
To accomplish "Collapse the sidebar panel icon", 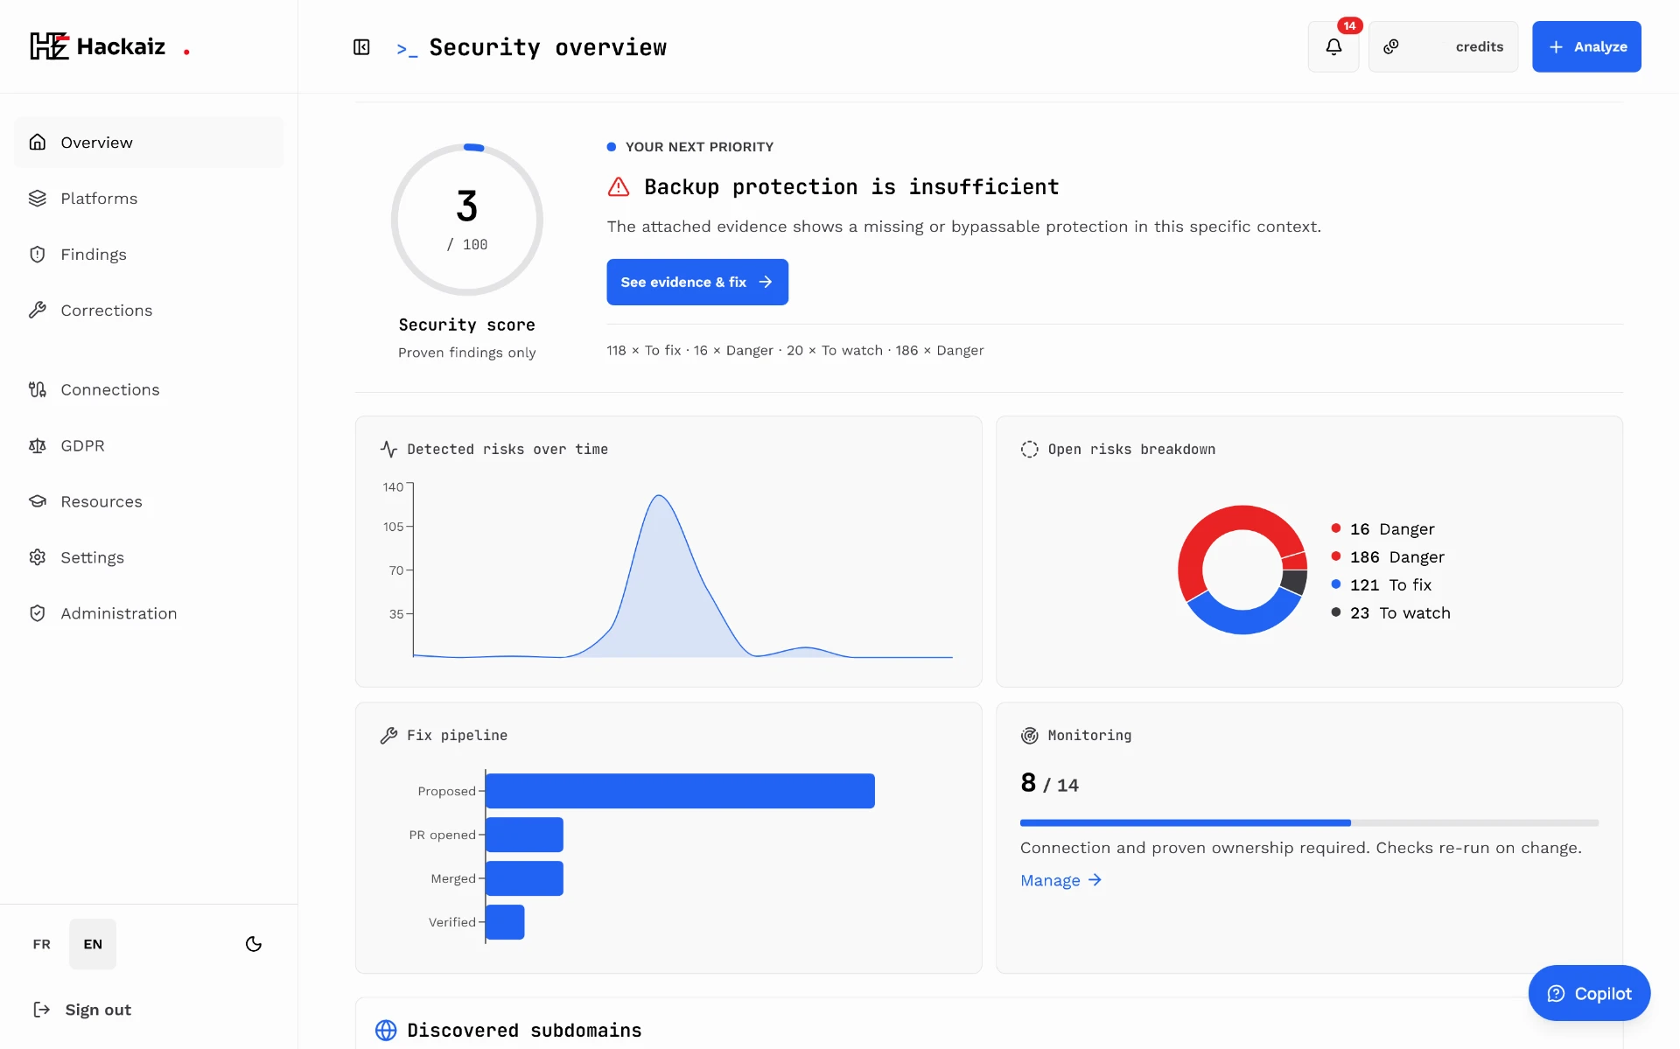I will (x=361, y=47).
